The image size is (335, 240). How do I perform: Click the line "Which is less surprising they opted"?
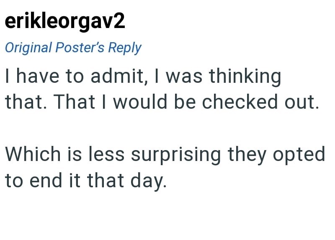(x=165, y=155)
